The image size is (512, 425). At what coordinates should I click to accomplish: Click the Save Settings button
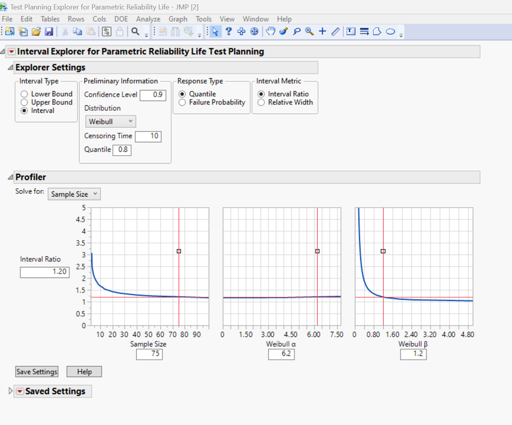point(37,372)
